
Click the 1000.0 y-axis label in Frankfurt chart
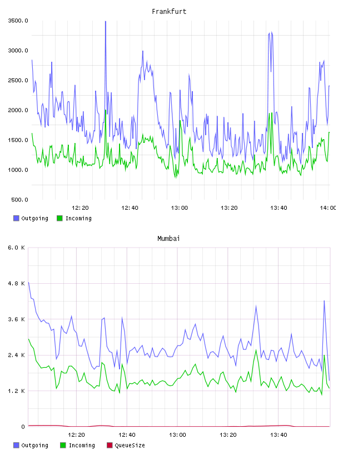(18, 170)
